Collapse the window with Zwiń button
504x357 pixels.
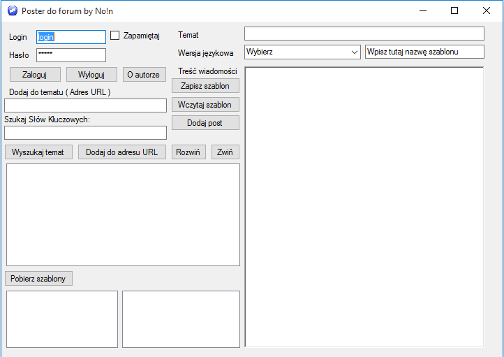pyautogui.click(x=225, y=152)
